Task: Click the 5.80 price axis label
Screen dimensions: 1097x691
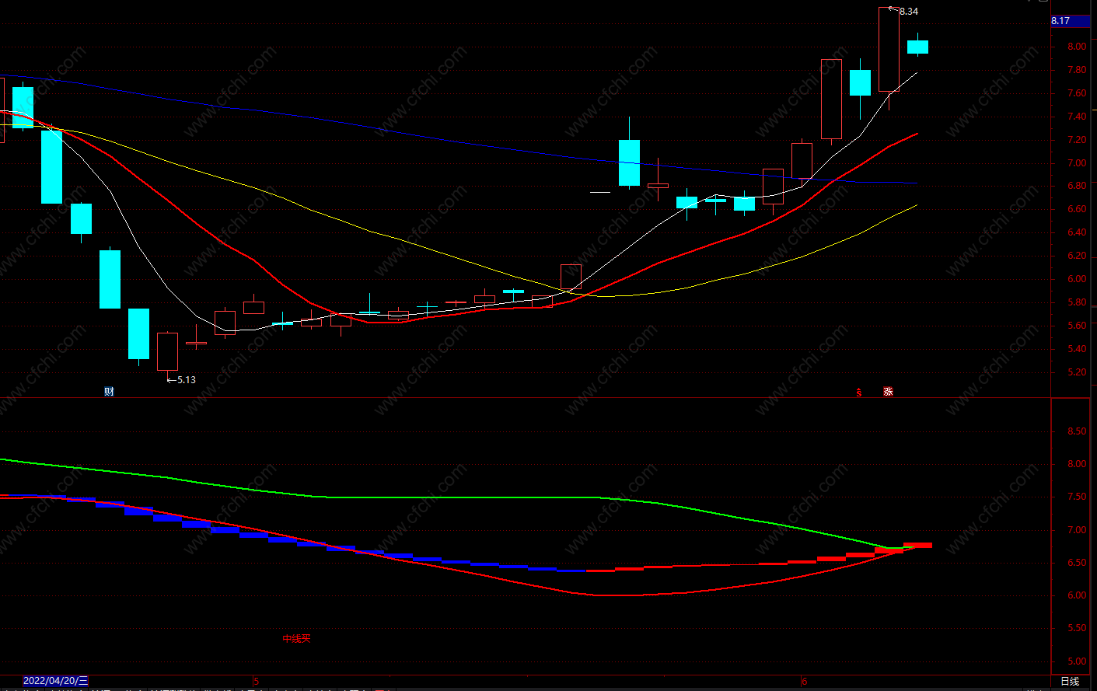Action: click(x=1077, y=302)
